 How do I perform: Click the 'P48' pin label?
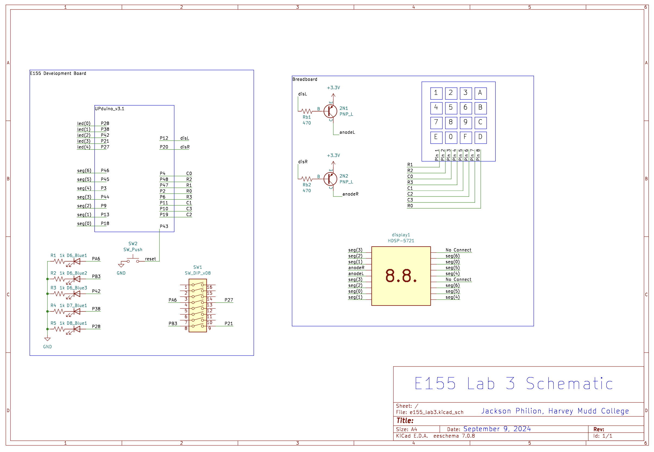[164, 179]
